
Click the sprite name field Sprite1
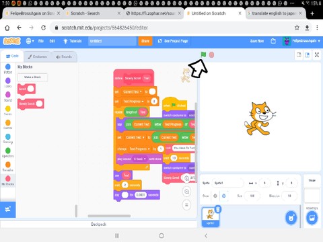(227, 183)
